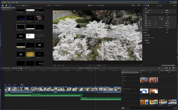Select the 360° transitions category
178x110 pixels.
130,75
